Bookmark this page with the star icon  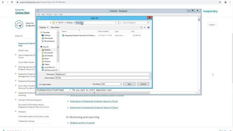(x=220, y=2)
